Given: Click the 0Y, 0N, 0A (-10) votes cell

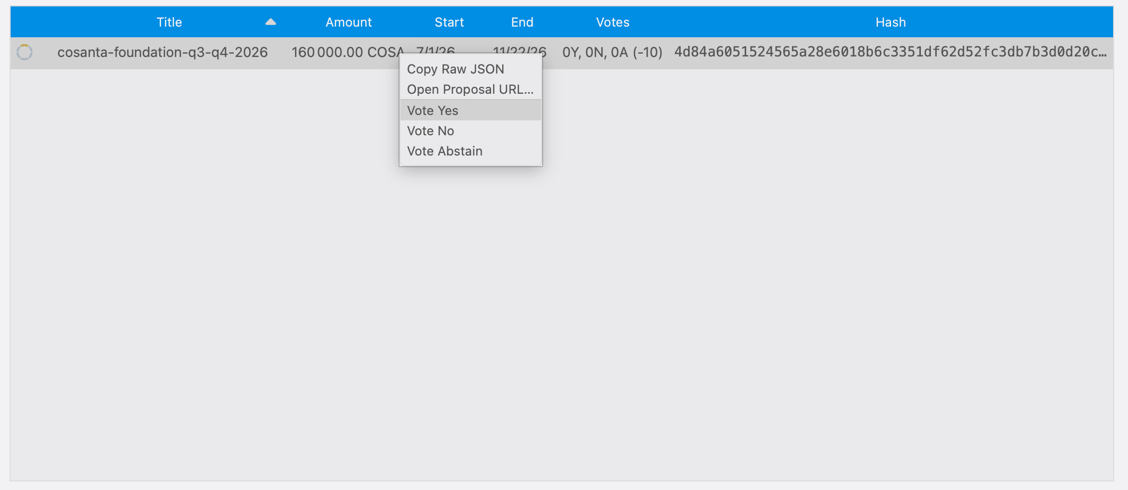Looking at the screenshot, I should tap(612, 52).
